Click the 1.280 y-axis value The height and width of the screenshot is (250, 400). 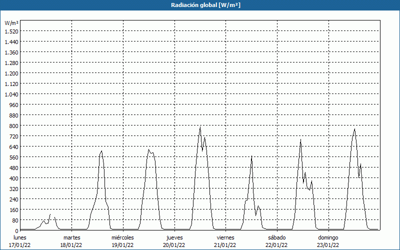(x=11, y=63)
